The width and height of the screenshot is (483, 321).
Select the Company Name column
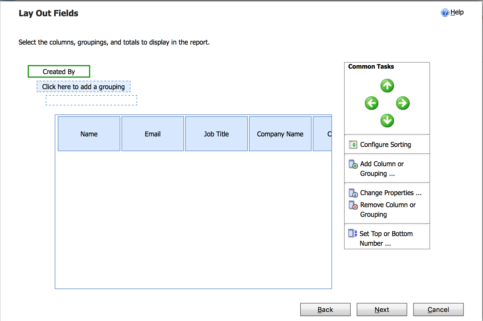pos(280,134)
